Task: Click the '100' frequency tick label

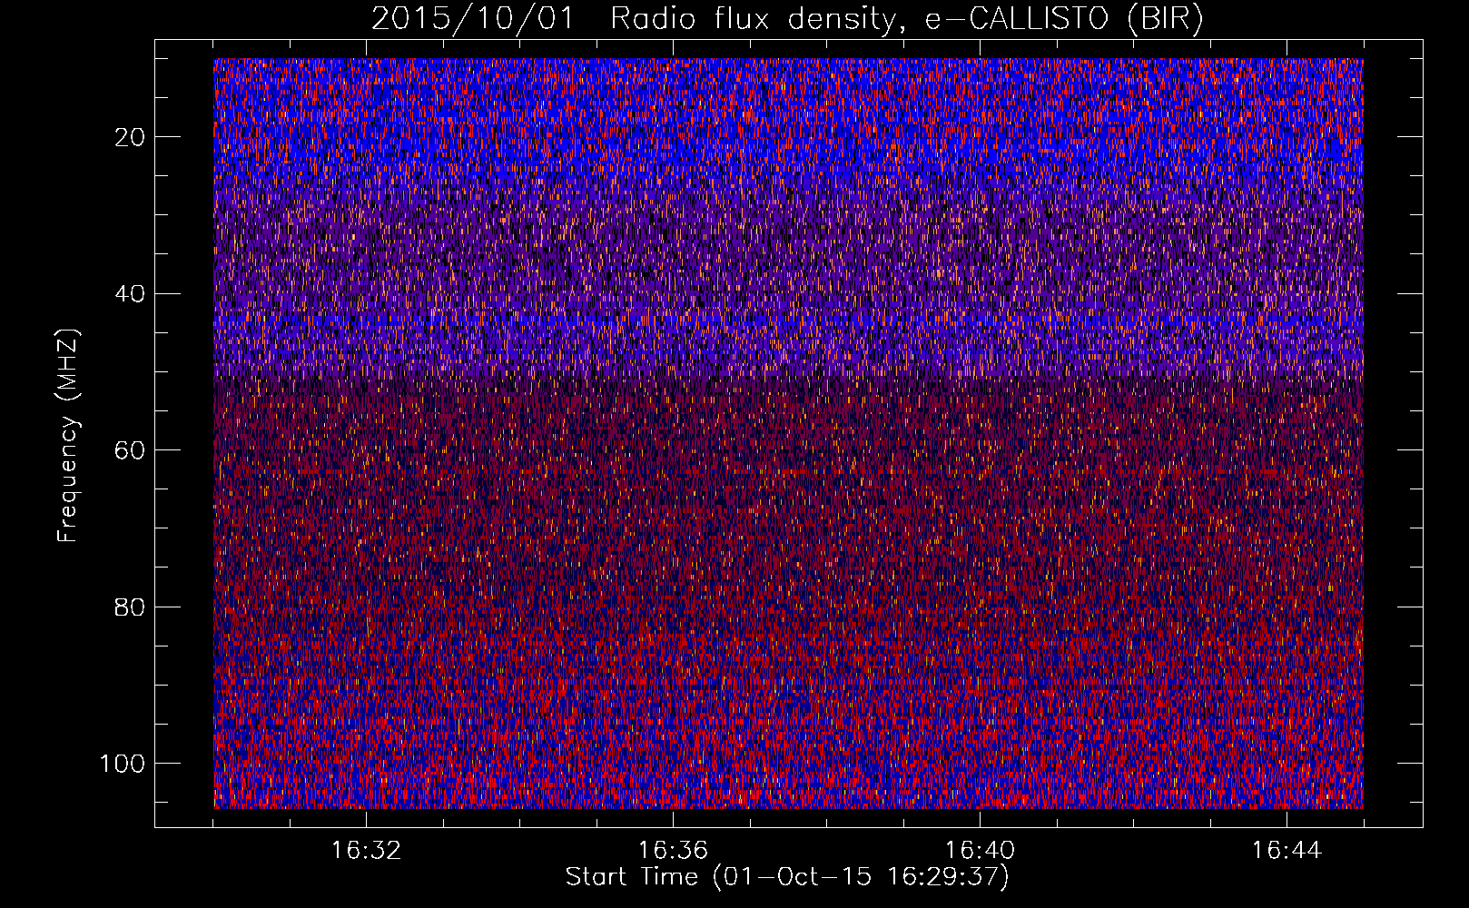Action: click(x=123, y=764)
